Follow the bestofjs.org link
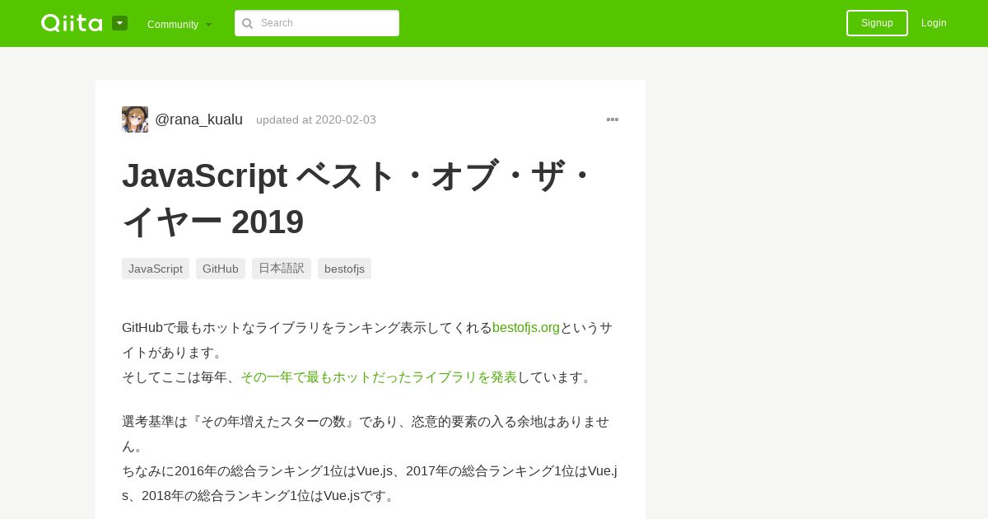 click(x=526, y=327)
